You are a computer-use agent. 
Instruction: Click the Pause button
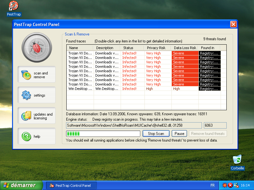coord(179,134)
